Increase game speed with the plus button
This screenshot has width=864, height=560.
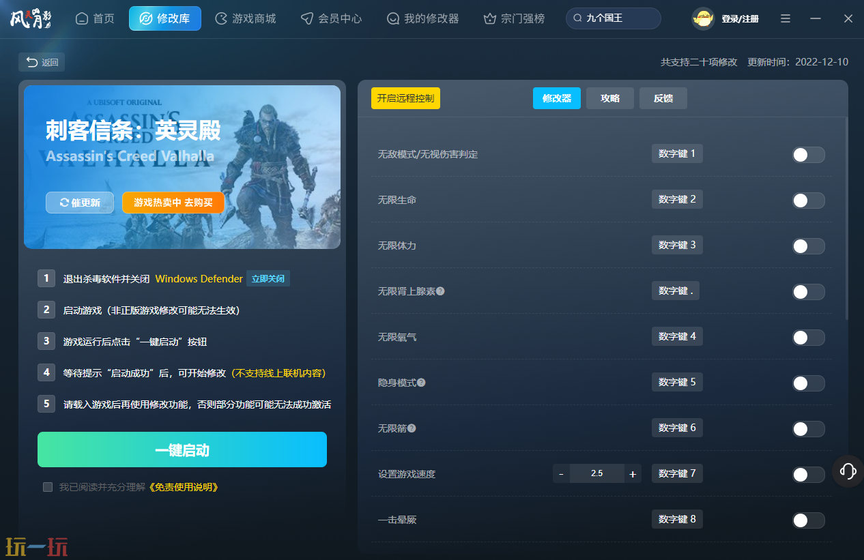point(633,473)
